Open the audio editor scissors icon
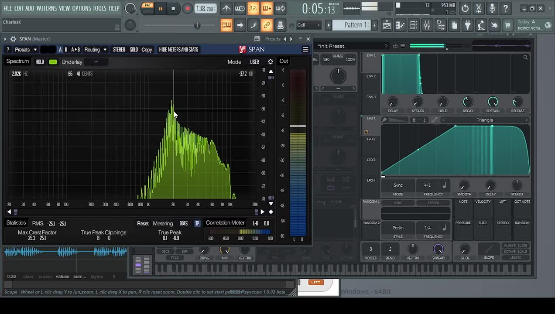555x314 pixels. (x=479, y=8)
